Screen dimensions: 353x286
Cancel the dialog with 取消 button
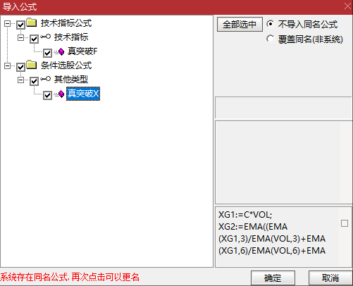pos(330,278)
